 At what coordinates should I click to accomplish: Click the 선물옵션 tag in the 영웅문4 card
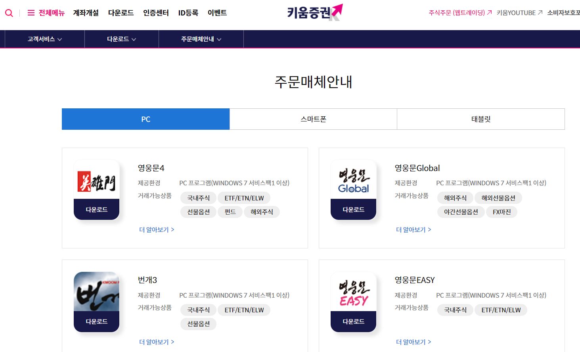[198, 212]
